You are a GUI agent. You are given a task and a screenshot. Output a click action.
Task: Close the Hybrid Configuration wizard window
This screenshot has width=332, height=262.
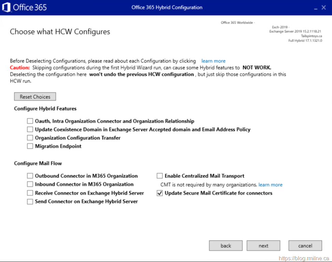coord(324,7)
